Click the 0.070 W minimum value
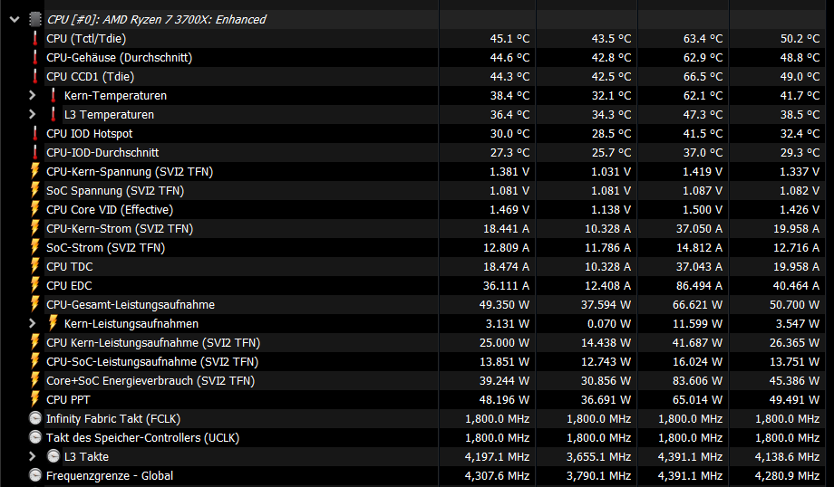 pyautogui.click(x=609, y=324)
